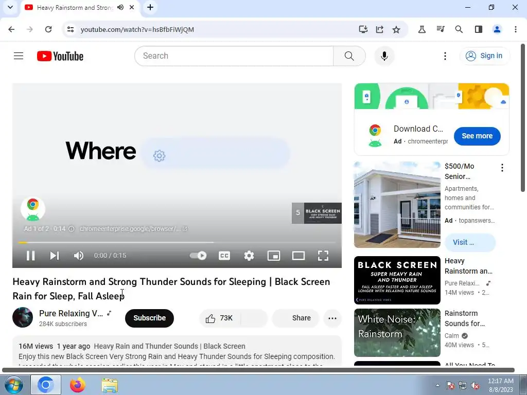
Task: Click the Share button
Action: (x=295, y=318)
